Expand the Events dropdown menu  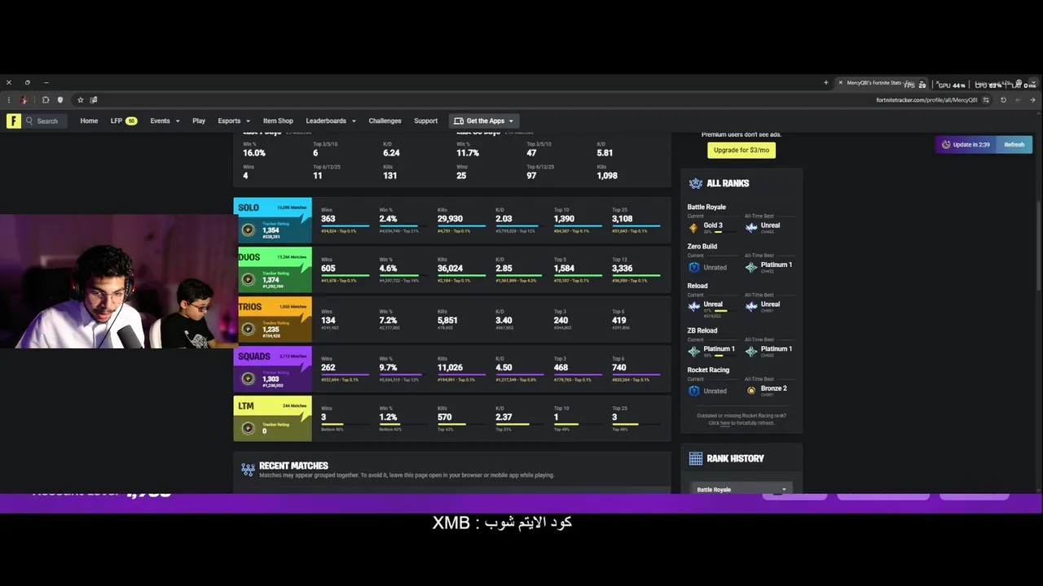tap(178, 121)
